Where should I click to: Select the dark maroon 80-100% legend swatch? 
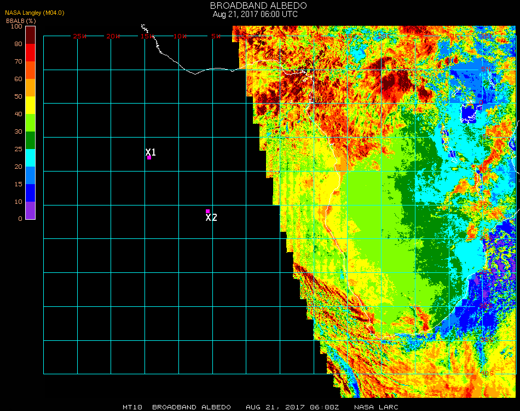[x=30, y=35]
